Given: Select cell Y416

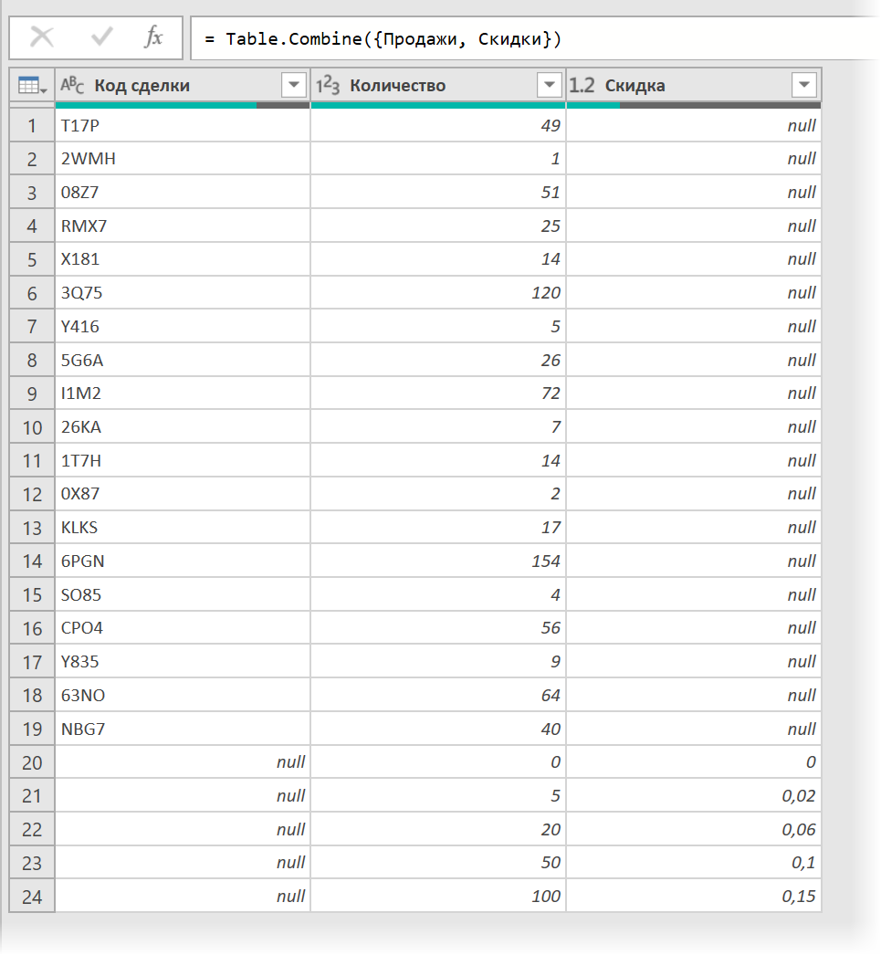Looking at the screenshot, I should tap(183, 327).
